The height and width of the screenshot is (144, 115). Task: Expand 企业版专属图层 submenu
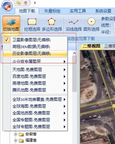tap(35, 61)
